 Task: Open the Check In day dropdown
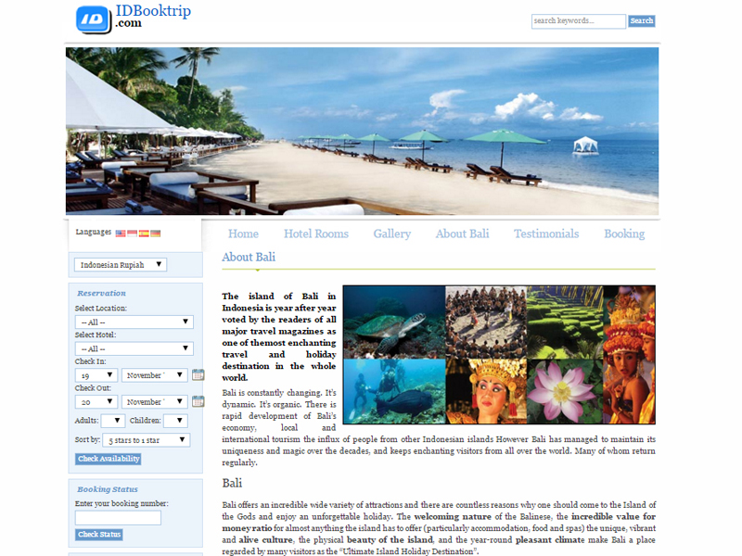(96, 375)
